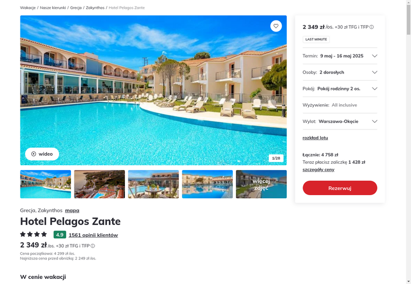Open więcej zdjęć thumbnail
Viewport: 411px width, 284px height.
(261, 184)
